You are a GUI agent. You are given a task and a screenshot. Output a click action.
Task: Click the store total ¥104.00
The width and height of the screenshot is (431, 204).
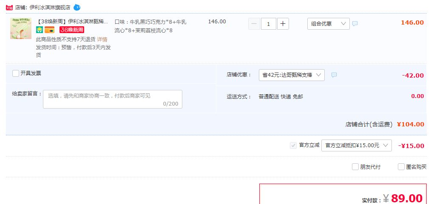[x=411, y=124]
